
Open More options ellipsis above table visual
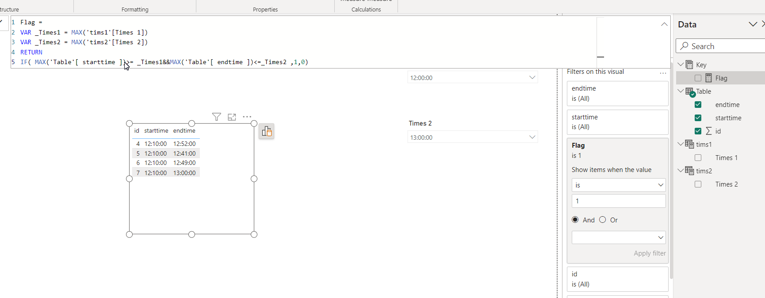[x=247, y=117]
